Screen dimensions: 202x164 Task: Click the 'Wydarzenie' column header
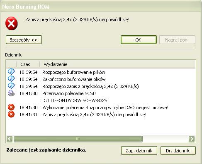[x=117, y=64]
